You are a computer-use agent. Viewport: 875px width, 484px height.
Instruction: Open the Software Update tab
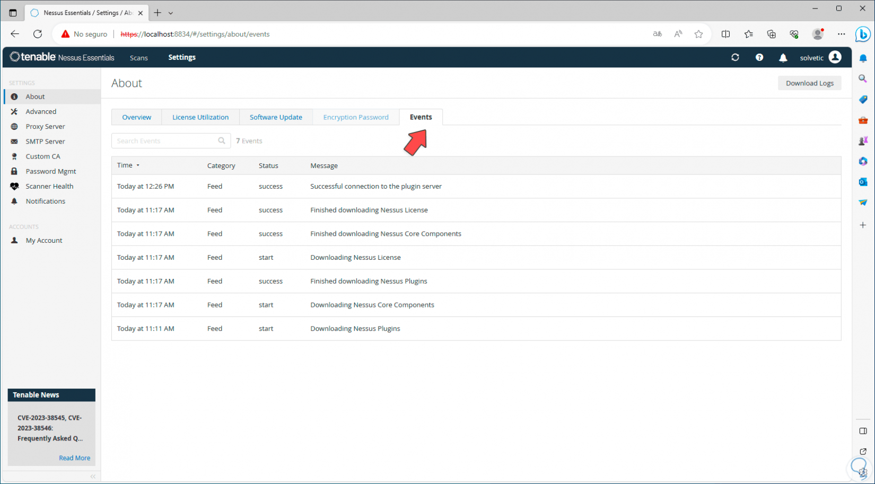tap(276, 117)
